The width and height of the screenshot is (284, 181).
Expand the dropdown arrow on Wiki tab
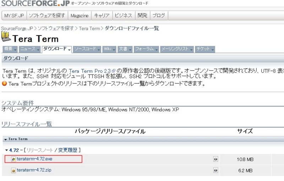click(114, 50)
